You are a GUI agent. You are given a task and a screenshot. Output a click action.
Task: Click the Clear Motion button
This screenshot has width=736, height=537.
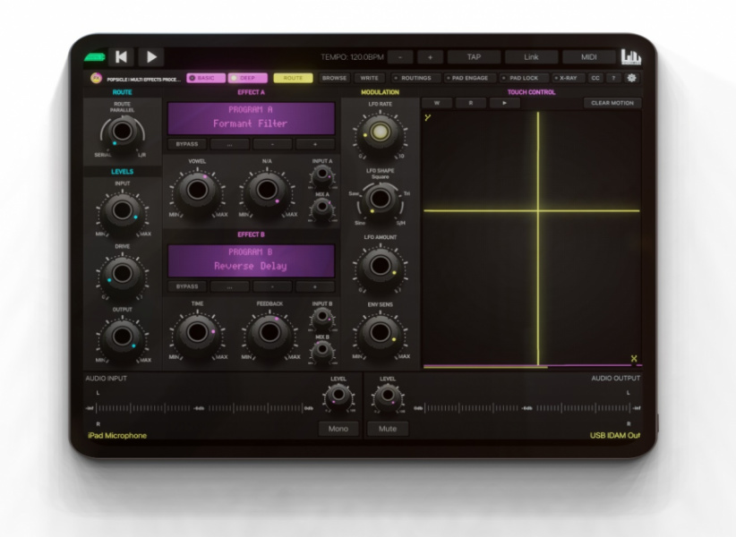click(612, 103)
